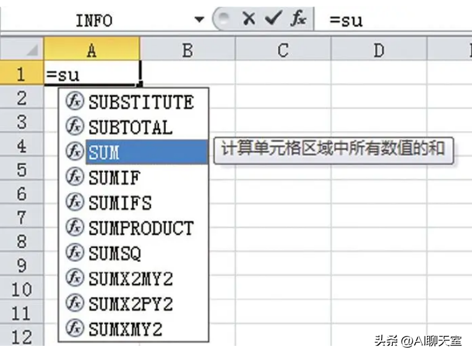Click the fx icon beside SUBSTITUTE
The height and width of the screenshot is (357, 472).
(74, 101)
